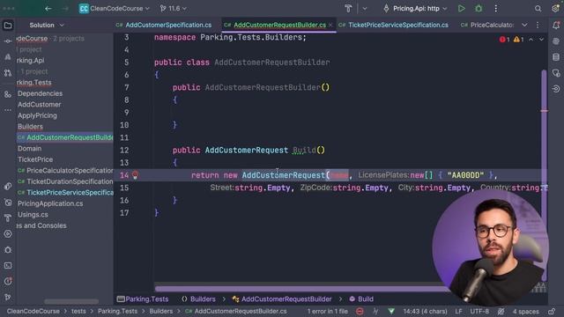564x317 pixels.
Task: Click the error count indicator in the editor
Action: tap(504, 39)
